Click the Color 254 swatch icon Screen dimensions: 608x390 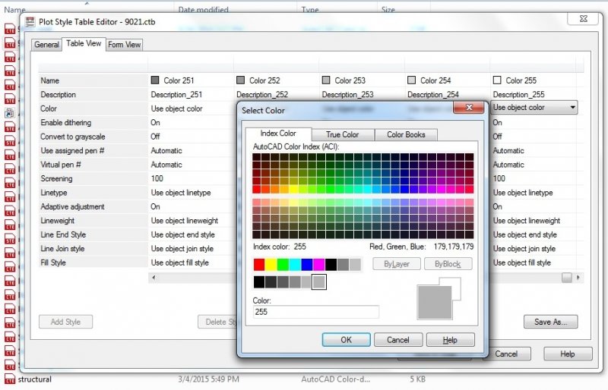tap(411, 80)
